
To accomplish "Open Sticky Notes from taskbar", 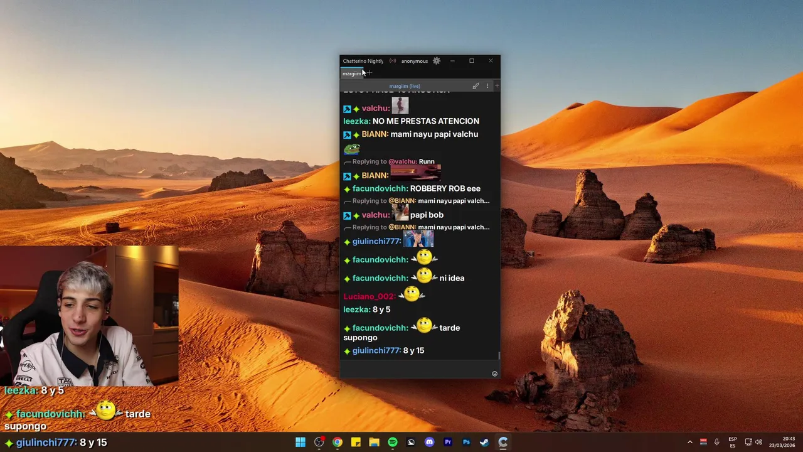I will (356, 442).
